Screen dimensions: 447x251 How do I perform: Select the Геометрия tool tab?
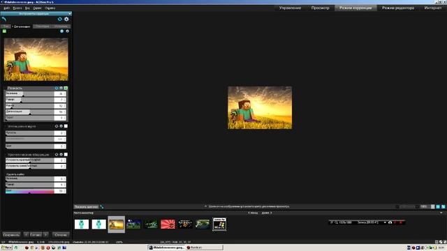[43, 26]
